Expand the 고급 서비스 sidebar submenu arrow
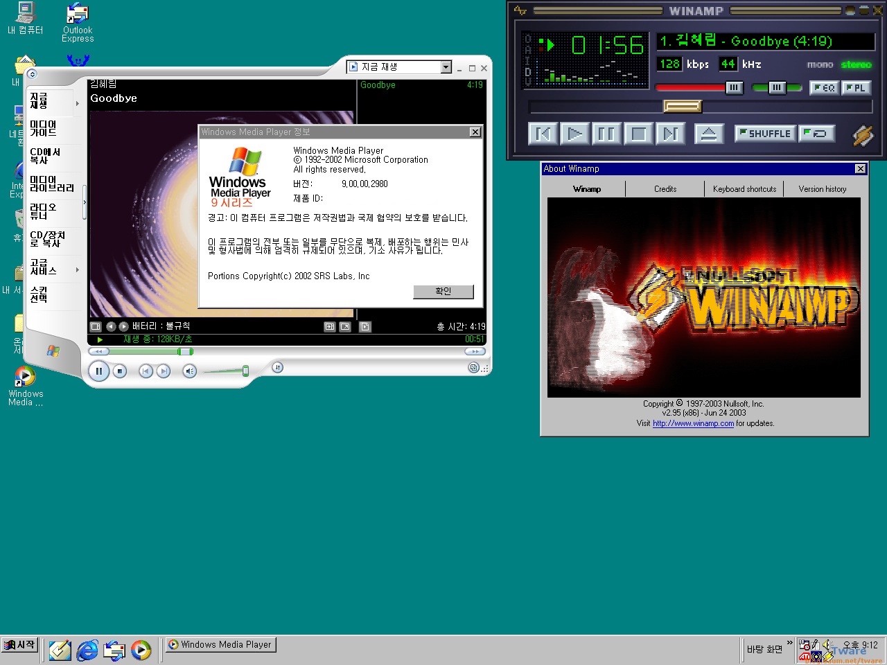 [x=78, y=269]
